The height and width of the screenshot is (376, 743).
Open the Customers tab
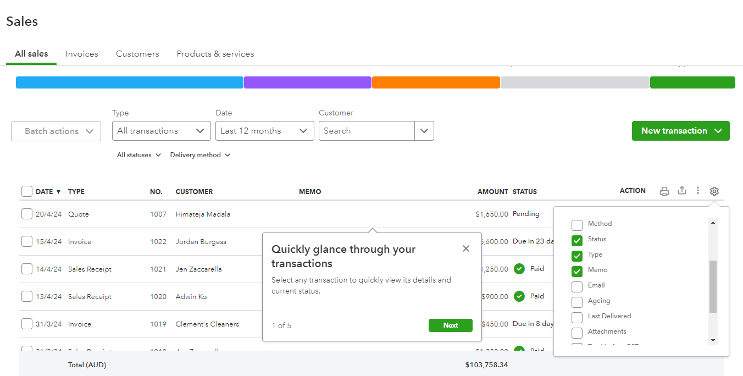point(137,53)
